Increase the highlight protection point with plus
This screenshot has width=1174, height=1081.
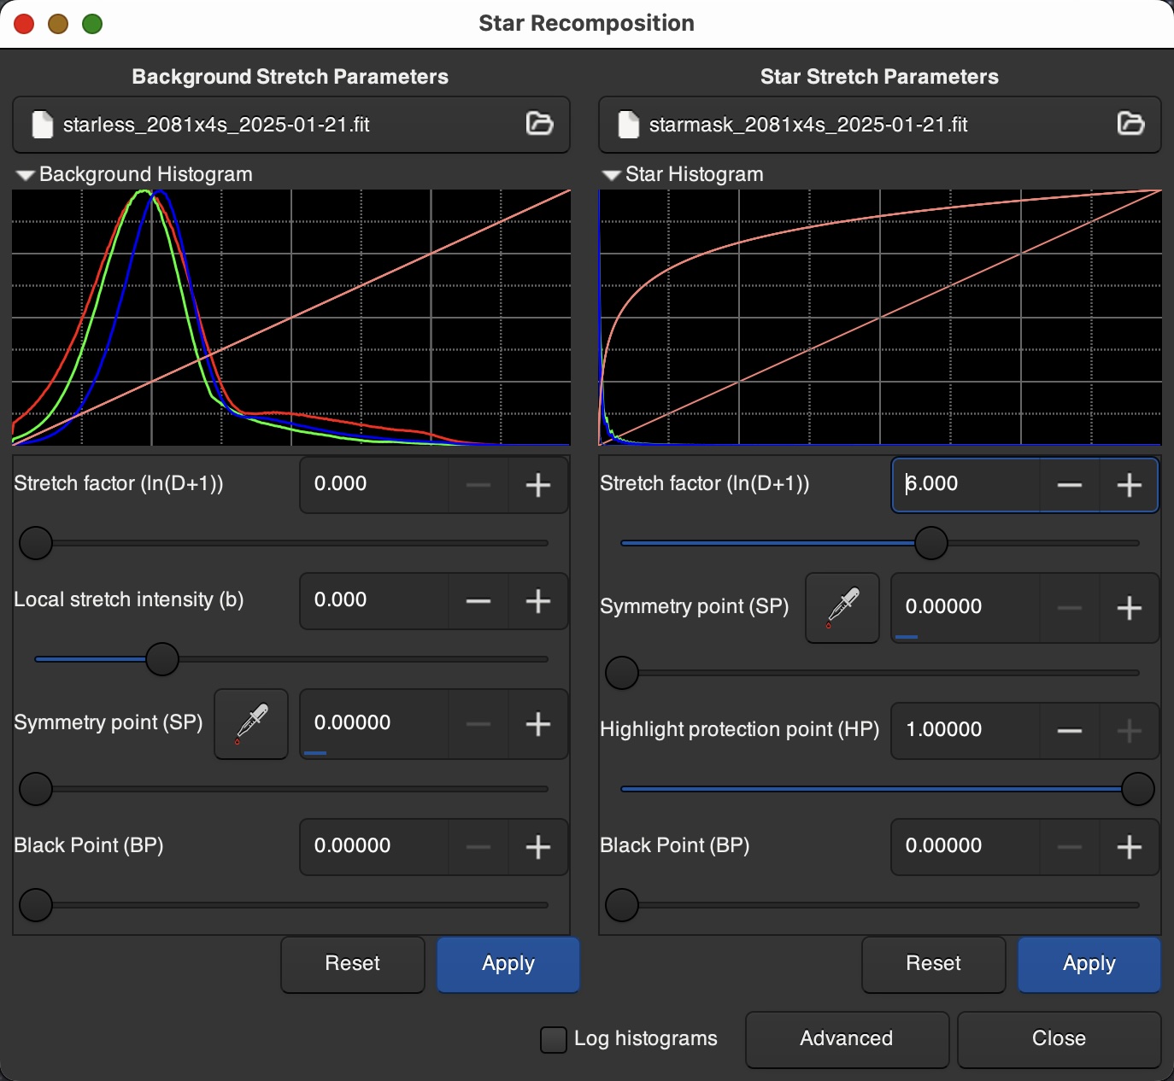1129,731
